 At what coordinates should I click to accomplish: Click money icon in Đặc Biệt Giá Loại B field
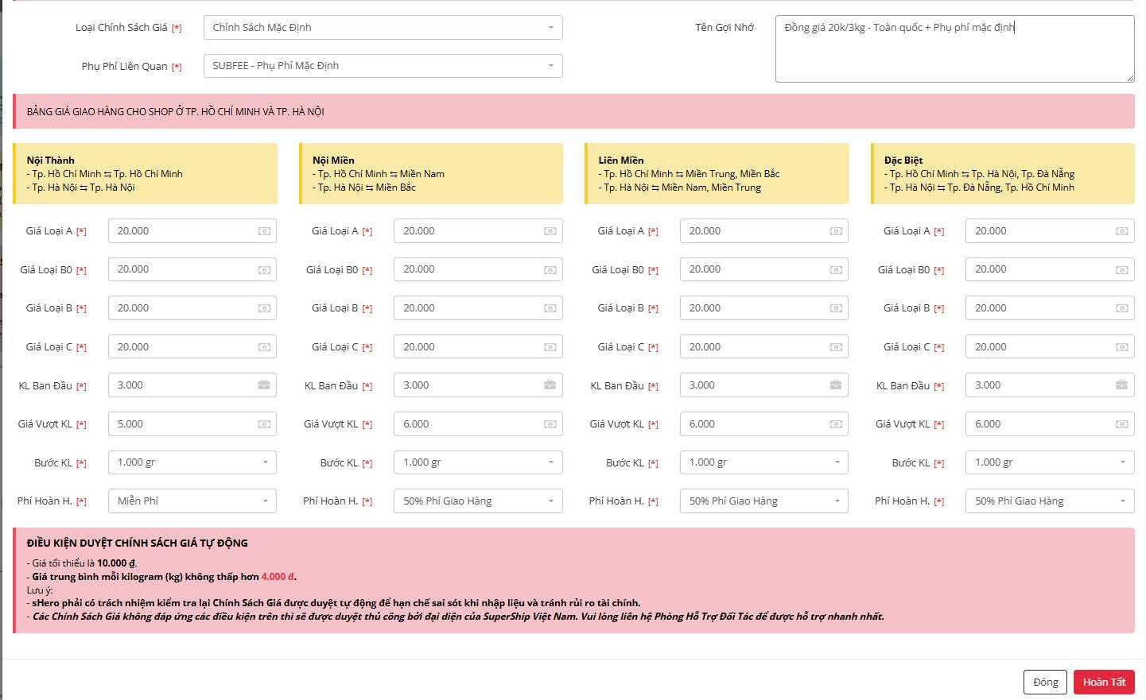click(1121, 308)
